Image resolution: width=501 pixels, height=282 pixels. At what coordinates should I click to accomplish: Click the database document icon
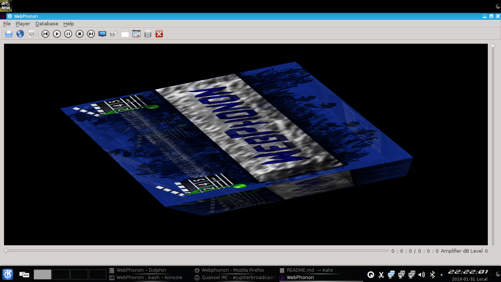pos(32,34)
